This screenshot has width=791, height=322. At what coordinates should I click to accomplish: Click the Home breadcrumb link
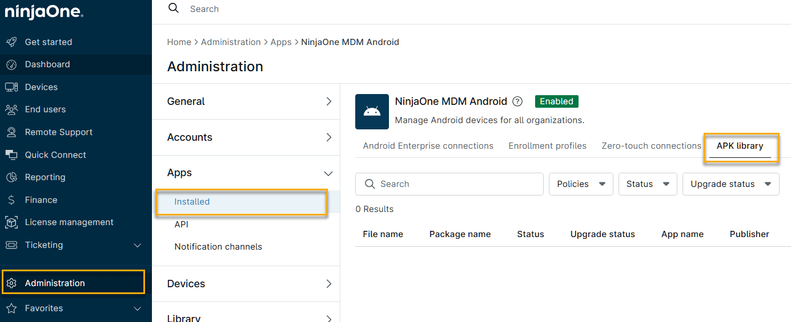click(179, 42)
